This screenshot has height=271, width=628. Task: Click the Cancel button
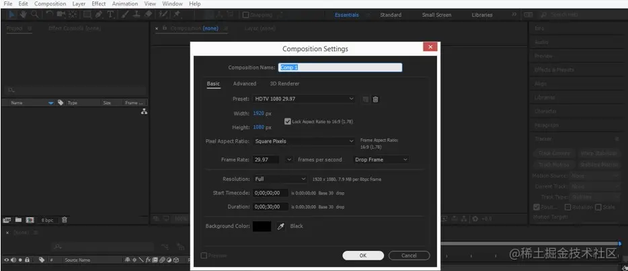tap(409, 256)
